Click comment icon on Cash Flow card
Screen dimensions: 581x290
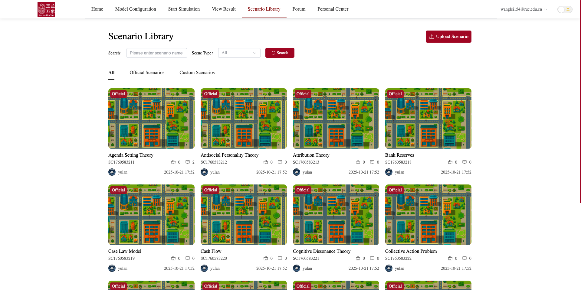[280, 258]
